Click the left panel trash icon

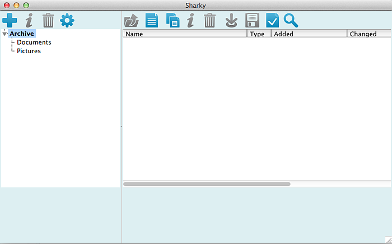[49, 21]
